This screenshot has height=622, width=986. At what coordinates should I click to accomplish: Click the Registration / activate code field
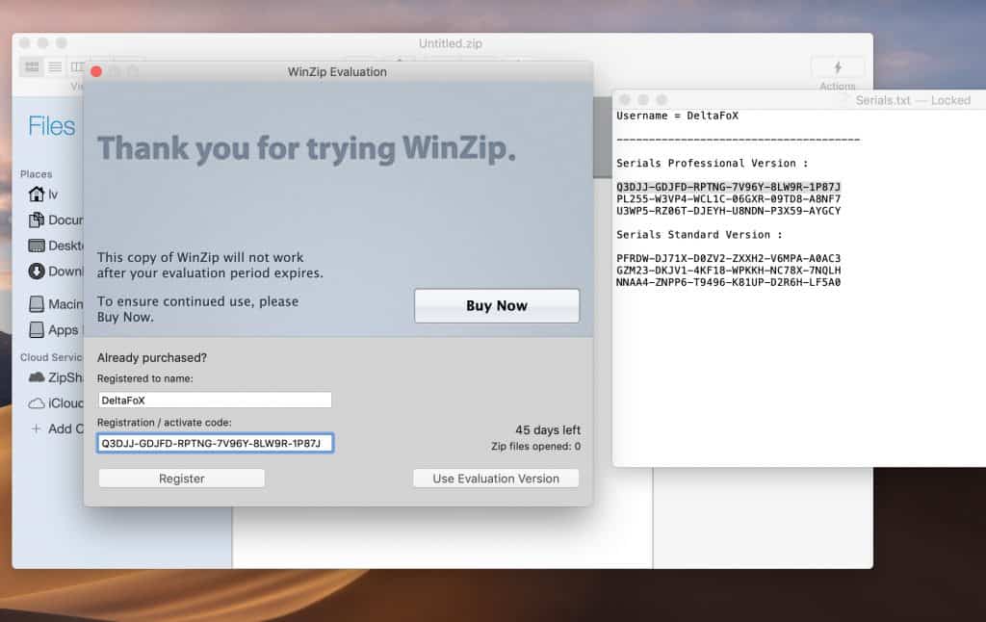point(215,443)
